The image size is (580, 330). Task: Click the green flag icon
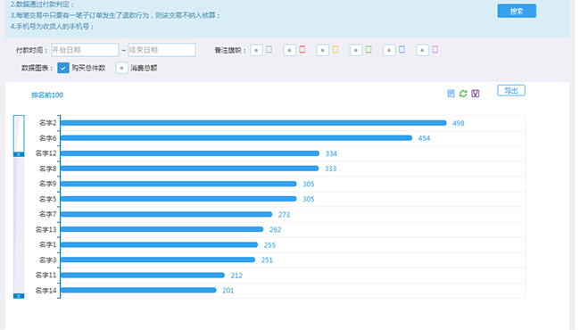click(x=369, y=49)
